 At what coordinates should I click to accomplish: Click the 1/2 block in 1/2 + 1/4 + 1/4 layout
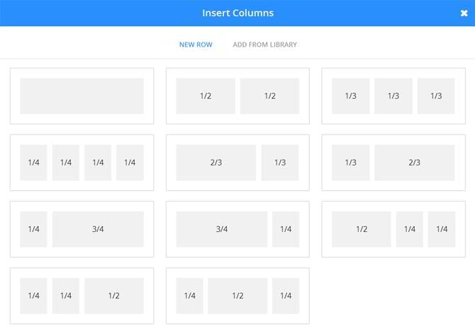click(362, 229)
